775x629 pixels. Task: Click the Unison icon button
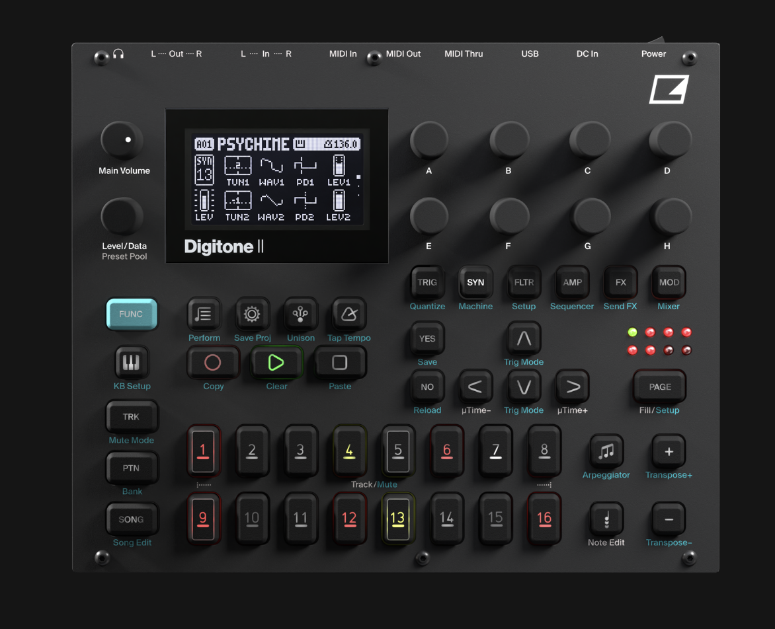click(300, 314)
